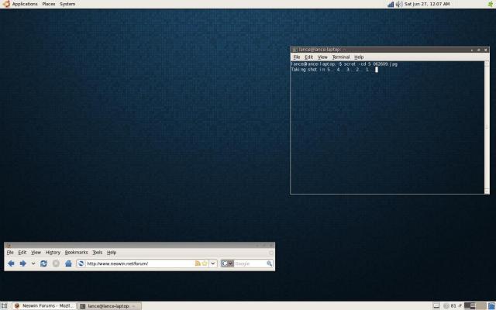Screen dimensions: 496x310
Task: Go forward using Firefox forward arrow
Action: 22,263
